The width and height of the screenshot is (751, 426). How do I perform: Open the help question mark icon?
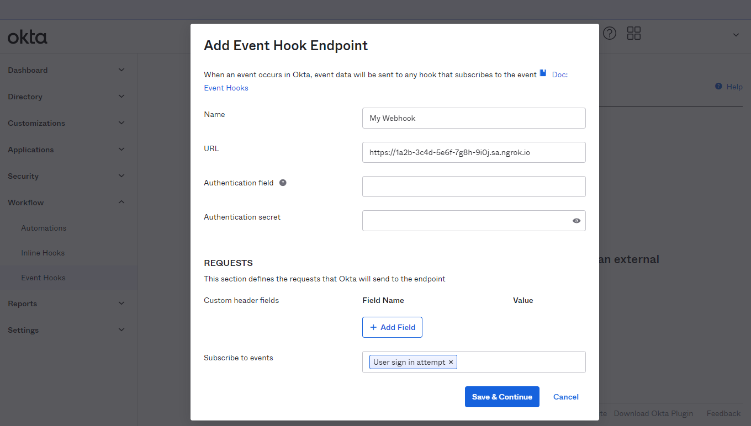point(609,33)
